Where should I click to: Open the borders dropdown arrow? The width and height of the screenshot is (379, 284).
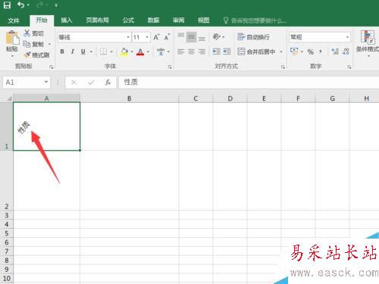pyautogui.click(x=111, y=51)
